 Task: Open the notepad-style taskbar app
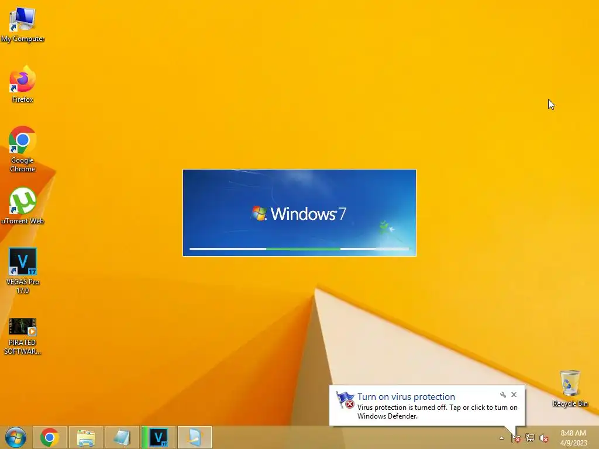[x=122, y=437]
